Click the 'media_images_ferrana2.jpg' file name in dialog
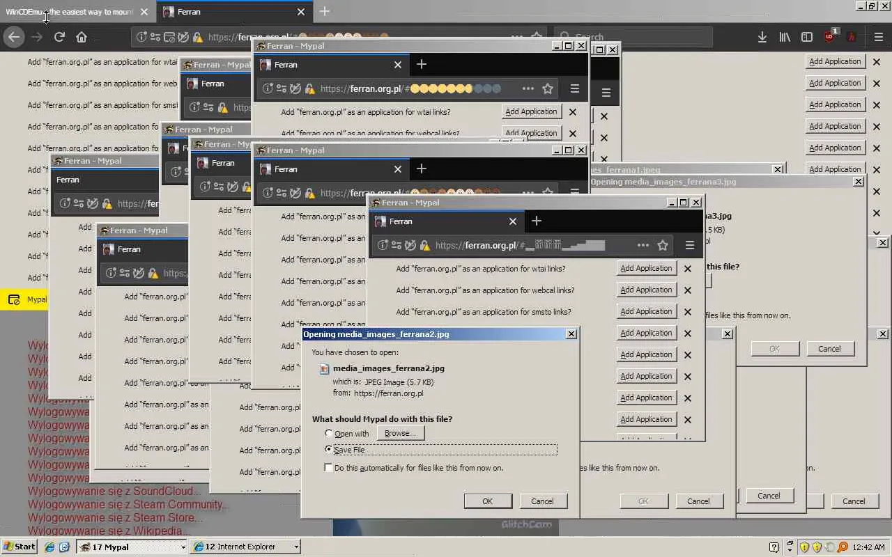This screenshot has width=892, height=557. (x=389, y=368)
